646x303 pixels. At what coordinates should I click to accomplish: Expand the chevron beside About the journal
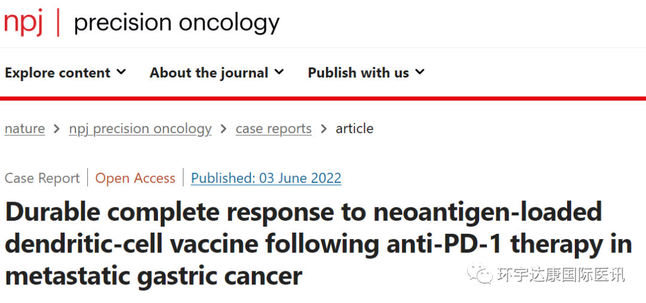[279, 72]
